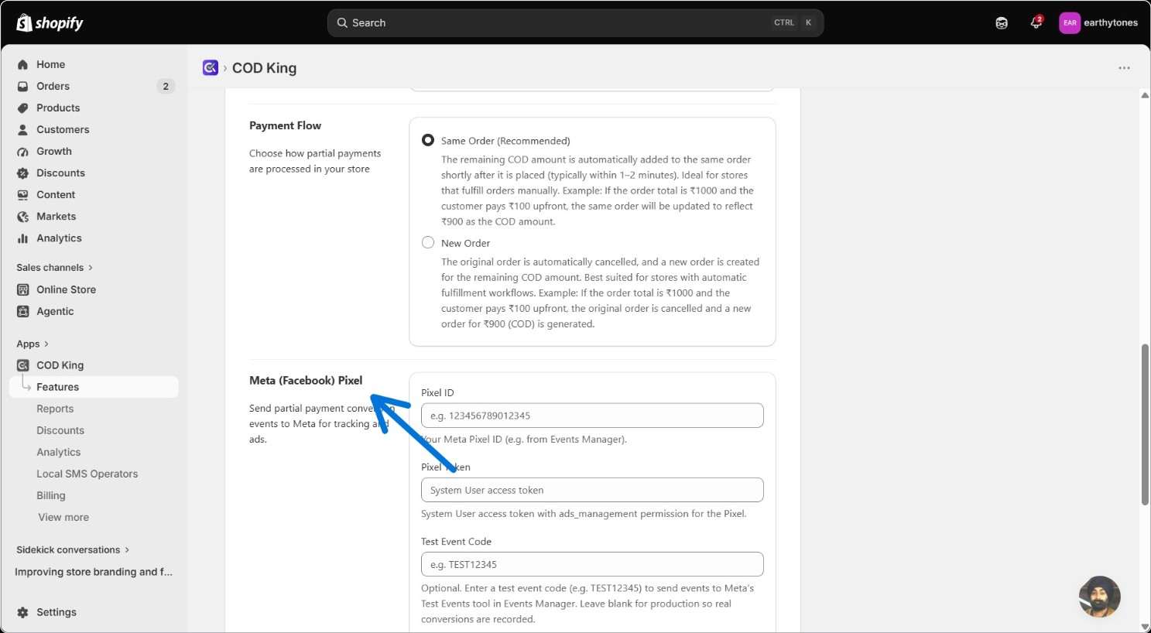
Task: Click the Meta (Facebook) Pixel heading
Action: coord(306,381)
